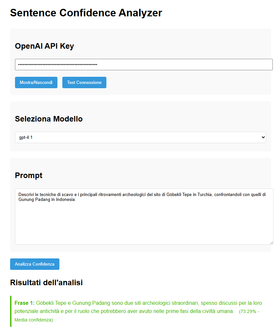Click the result sentence about Göbekli Tepe
Viewport: 278px width, 328px height.
[x=131, y=307]
